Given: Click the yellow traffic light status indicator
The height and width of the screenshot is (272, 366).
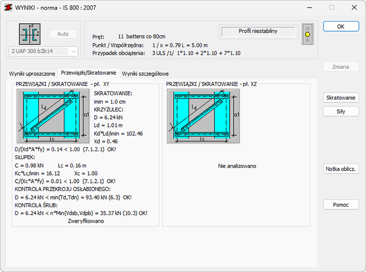Looking at the screenshot, I should click(307, 34).
